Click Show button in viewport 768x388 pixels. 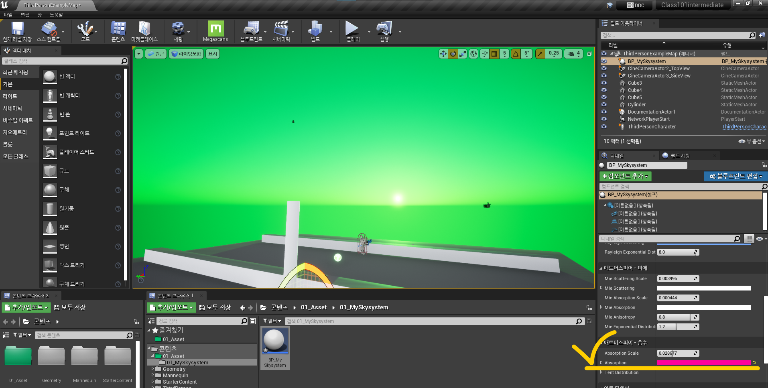click(213, 54)
